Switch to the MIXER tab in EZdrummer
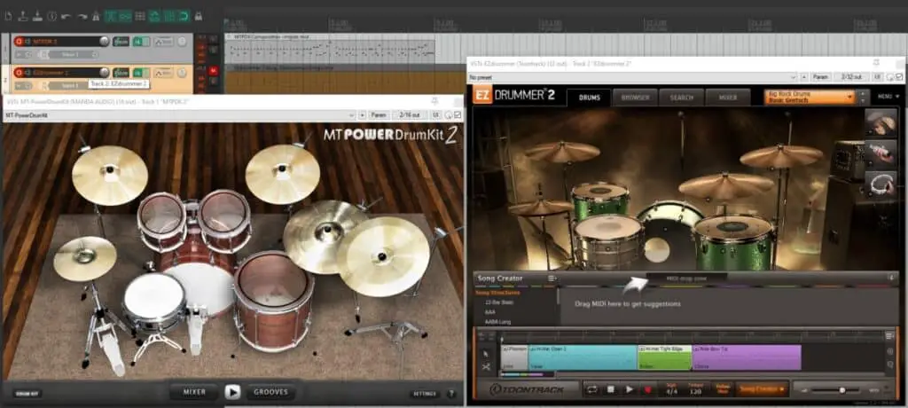Screen dimensions: 908x408 click(728, 98)
